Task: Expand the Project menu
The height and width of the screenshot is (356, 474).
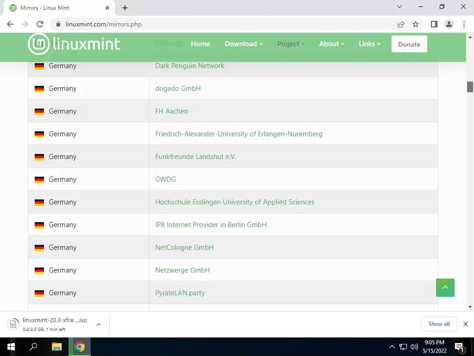Action: pyautogui.click(x=291, y=44)
